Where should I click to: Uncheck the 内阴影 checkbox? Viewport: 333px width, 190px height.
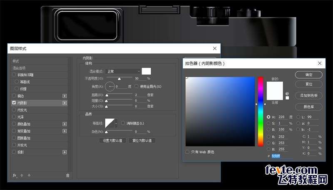14,102
